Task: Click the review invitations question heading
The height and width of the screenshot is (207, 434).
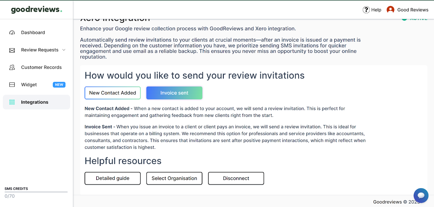Action: click(194, 75)
